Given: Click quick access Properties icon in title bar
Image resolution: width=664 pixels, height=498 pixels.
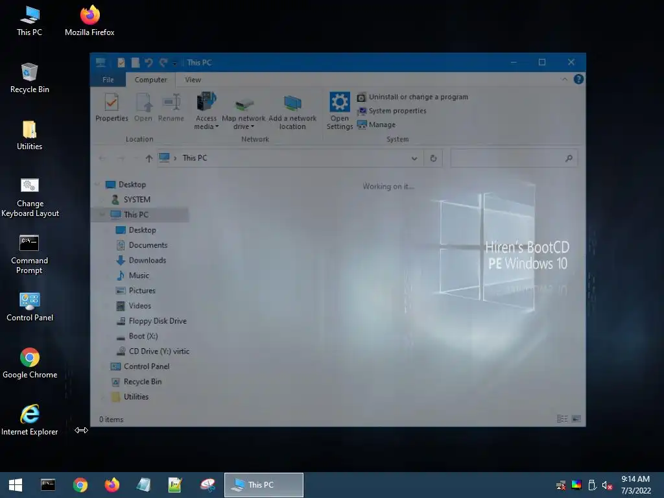Looking at the screenshot, I should 121,63.
